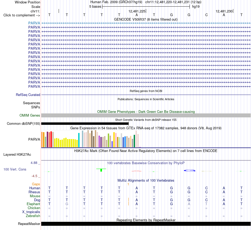
Task: Select the RepeatMasker track label
Action: (29, 224)
